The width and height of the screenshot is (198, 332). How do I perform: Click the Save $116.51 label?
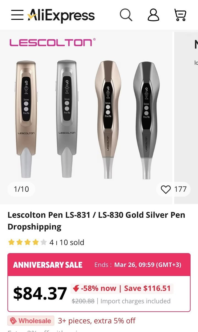coord(147,288)
